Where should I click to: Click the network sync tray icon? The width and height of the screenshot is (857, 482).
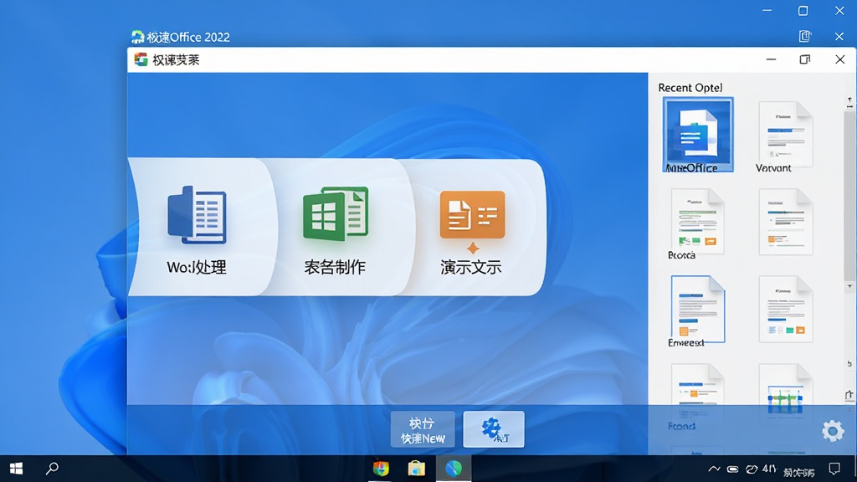pyautogui.click(x=752, y=469)
